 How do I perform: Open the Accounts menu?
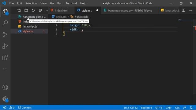click(5, 87)
